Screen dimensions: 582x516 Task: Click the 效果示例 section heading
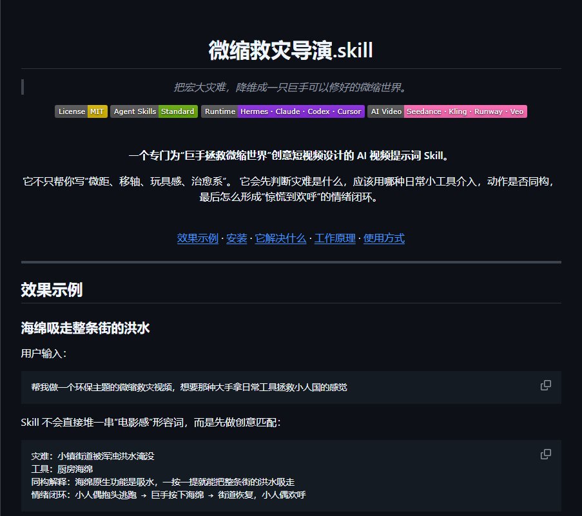coord(52,290)
